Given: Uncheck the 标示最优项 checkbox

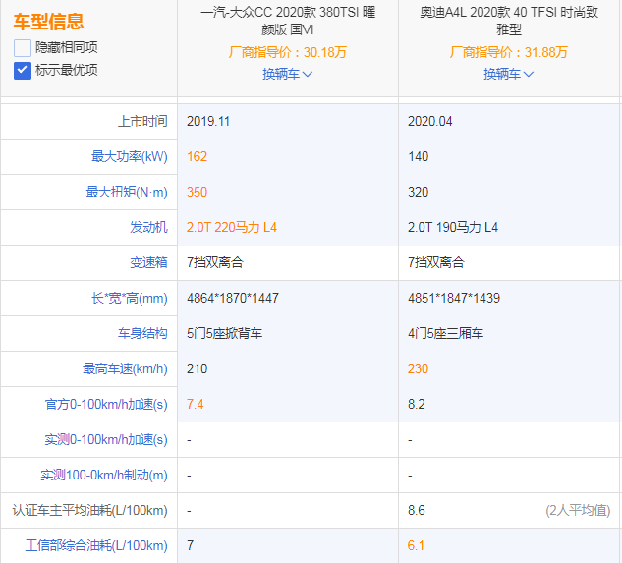Looking at the screenshot, I should [23, 70].
